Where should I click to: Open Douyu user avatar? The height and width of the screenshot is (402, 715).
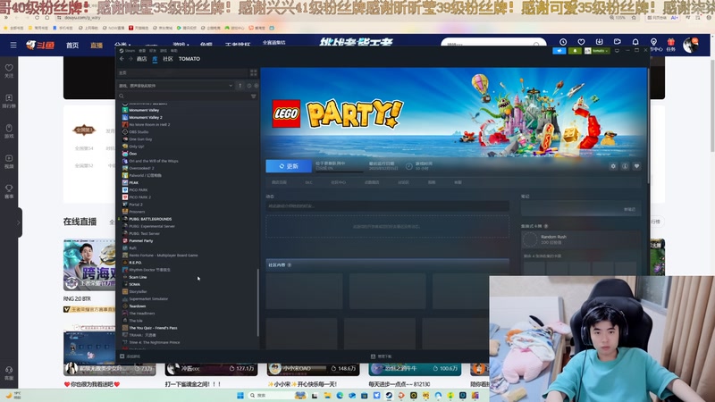click(690, 45)
